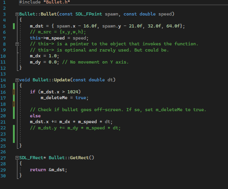This screenshot has width=228, height=189.
Task: Click the green change marker beside line 5
Action: 14,26
